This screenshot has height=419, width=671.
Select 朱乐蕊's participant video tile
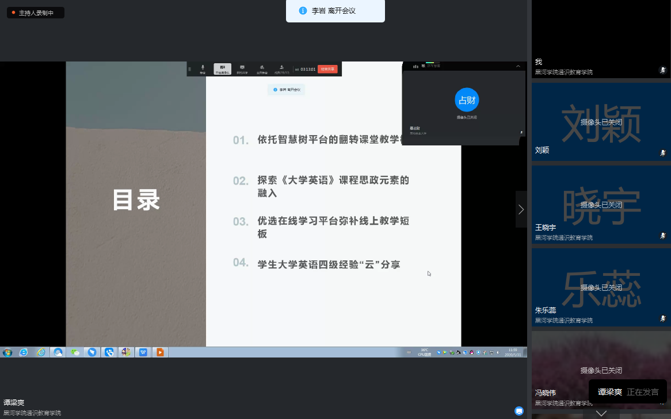601,287
